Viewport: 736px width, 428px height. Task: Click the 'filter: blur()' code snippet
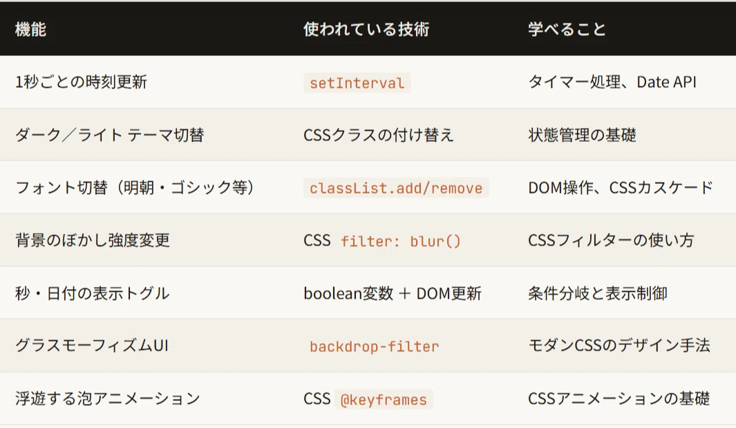pos(400,241)
